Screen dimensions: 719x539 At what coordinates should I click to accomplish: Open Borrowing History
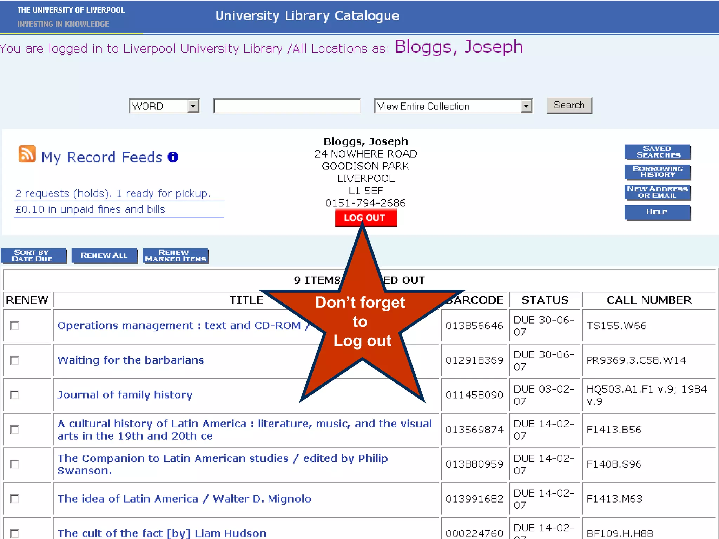click(x=658, y=172)
